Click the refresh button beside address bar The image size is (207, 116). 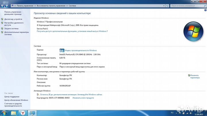[x=167, y=6]
